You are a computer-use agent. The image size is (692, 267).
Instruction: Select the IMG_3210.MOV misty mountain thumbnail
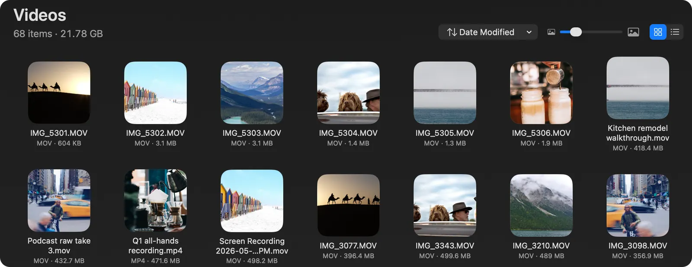pos(541,205)
